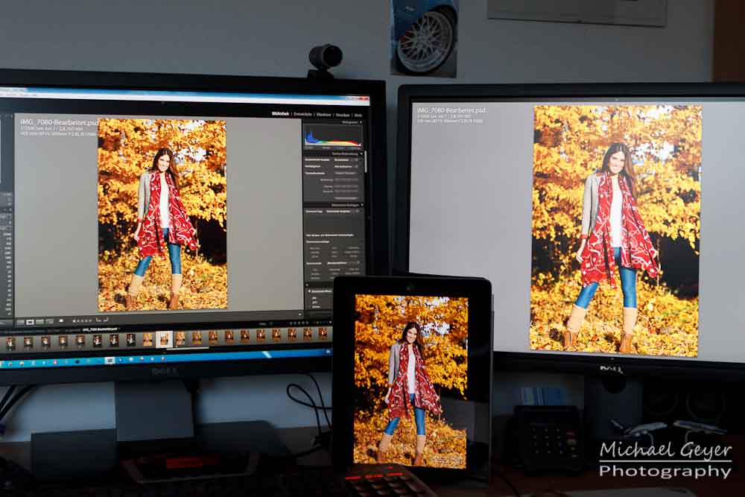The height and width of the screenshot is (497, 745).
Task: Open the Diashow module
Action: [x=323, y=115]
